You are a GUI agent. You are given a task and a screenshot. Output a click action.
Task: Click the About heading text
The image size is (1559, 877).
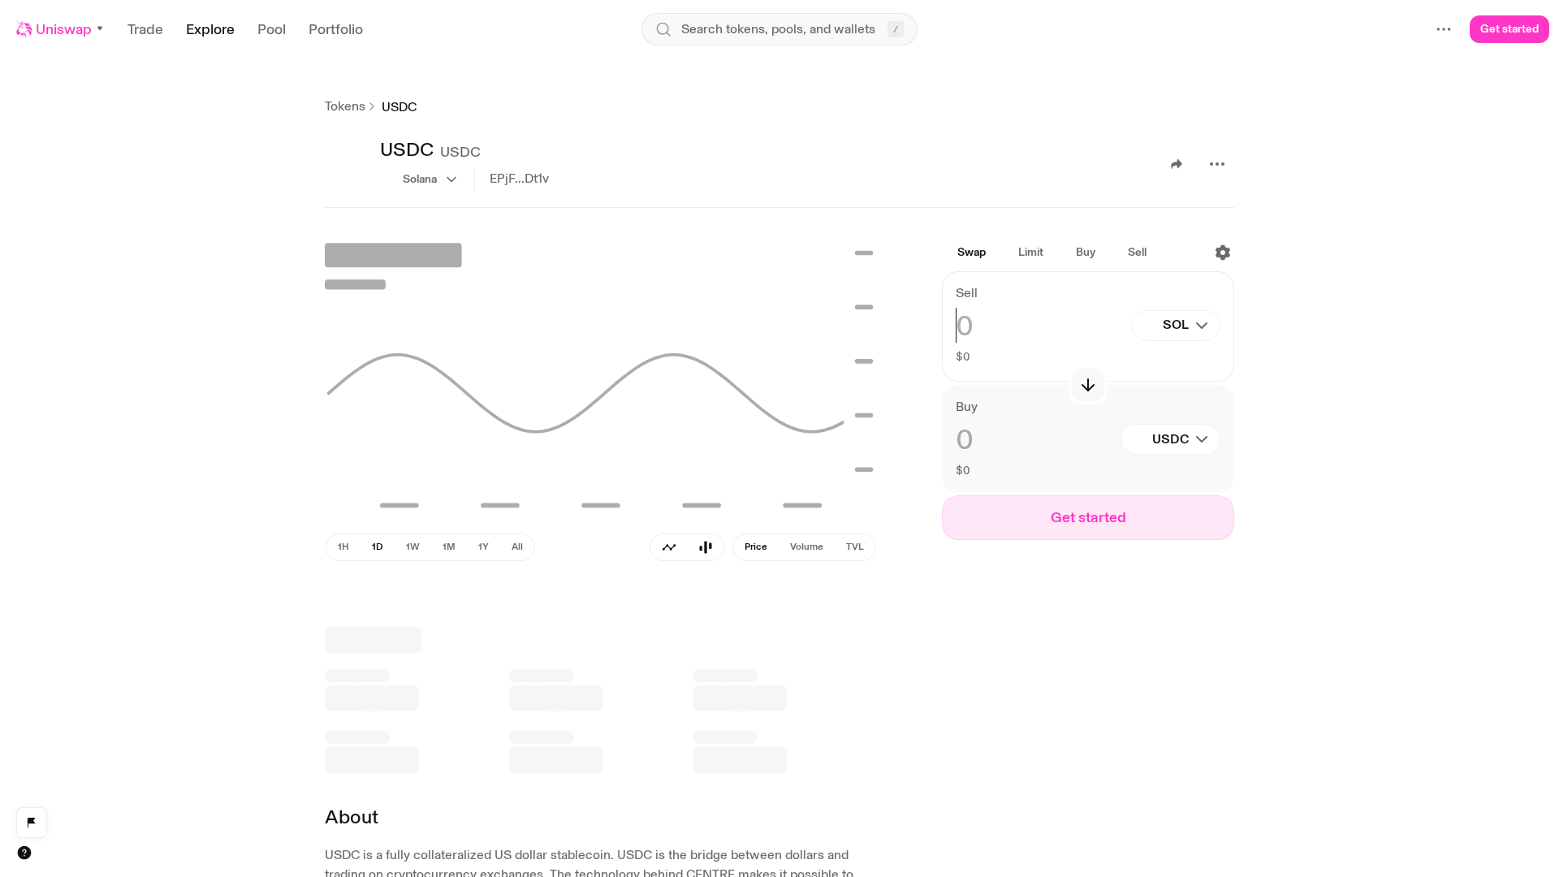pyautogui.click(x=352, y=818)
